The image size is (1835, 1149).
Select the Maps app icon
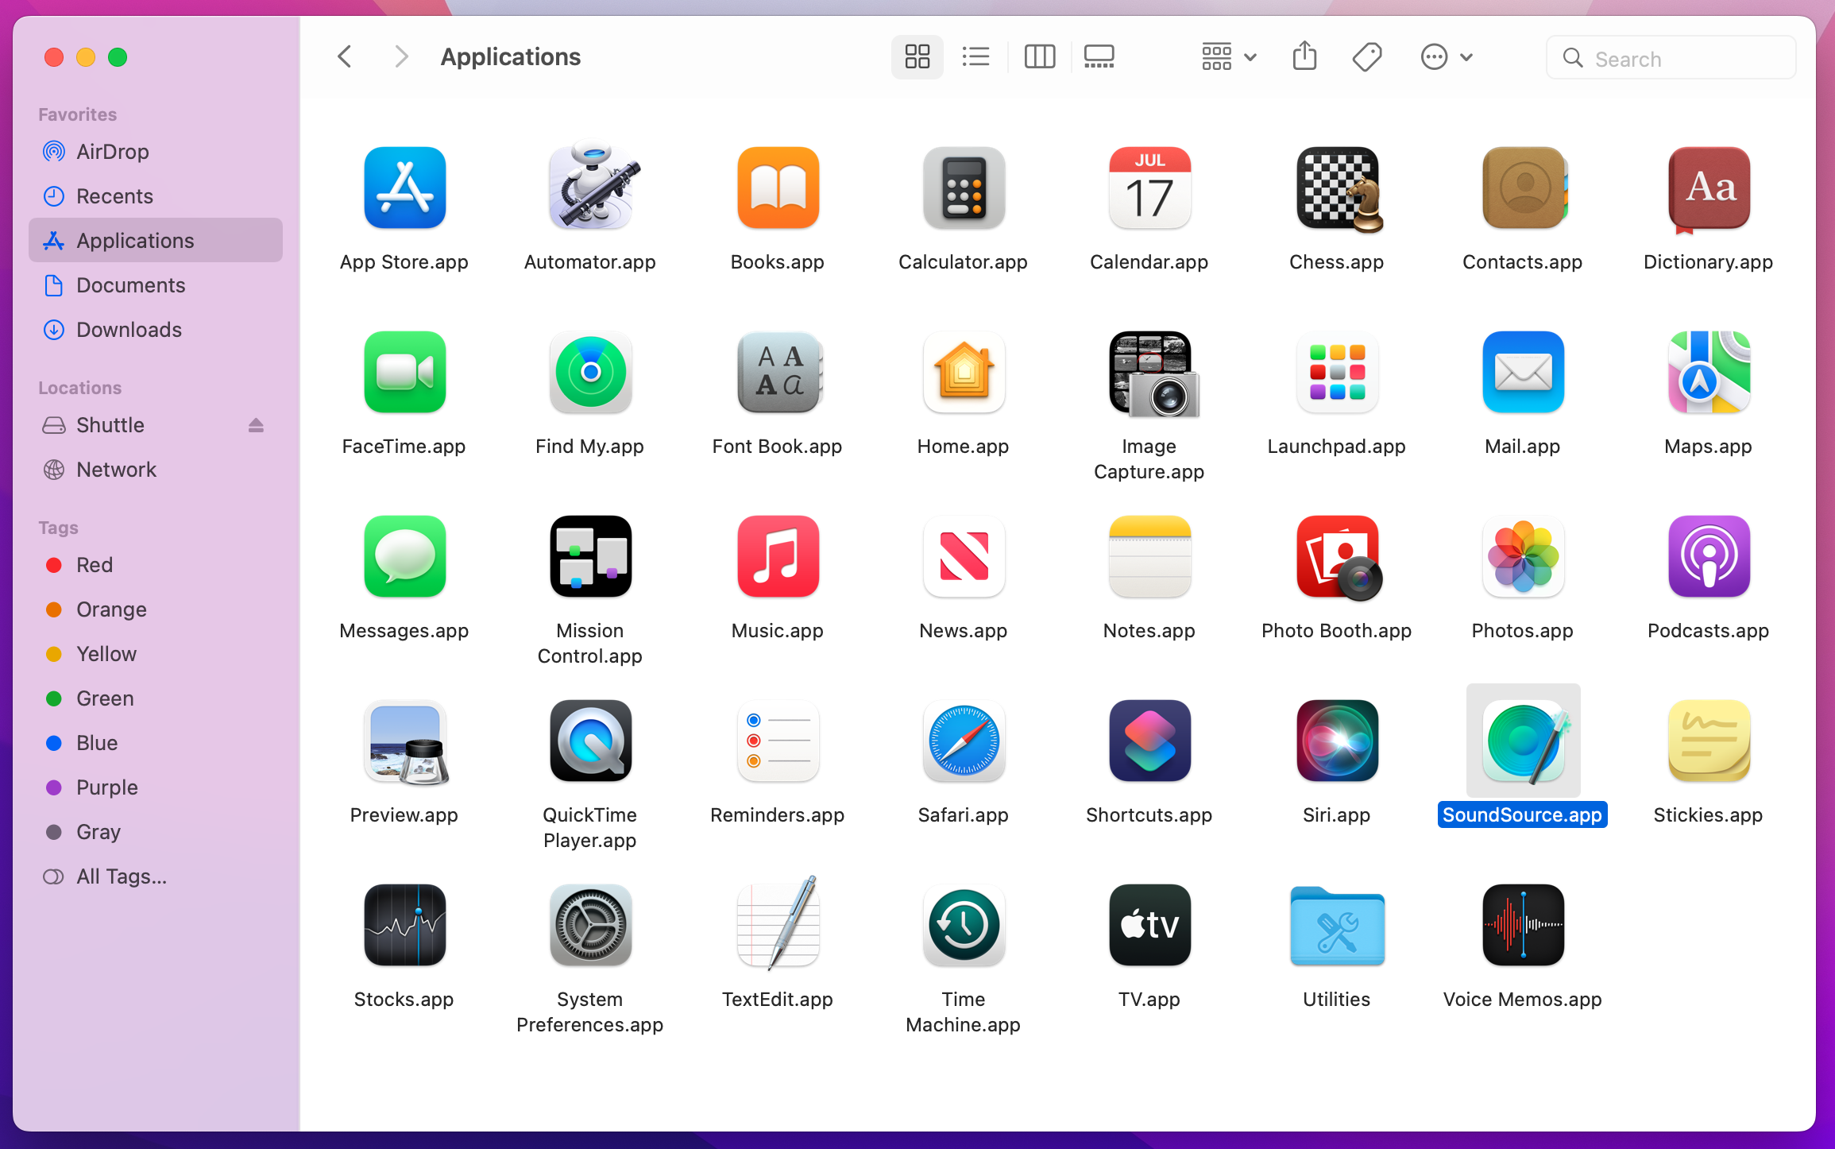click(1709, 372)
